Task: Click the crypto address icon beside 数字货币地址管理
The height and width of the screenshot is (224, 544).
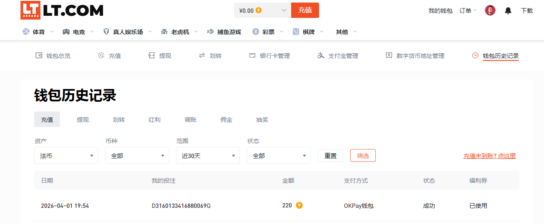Action: [389, 55]
